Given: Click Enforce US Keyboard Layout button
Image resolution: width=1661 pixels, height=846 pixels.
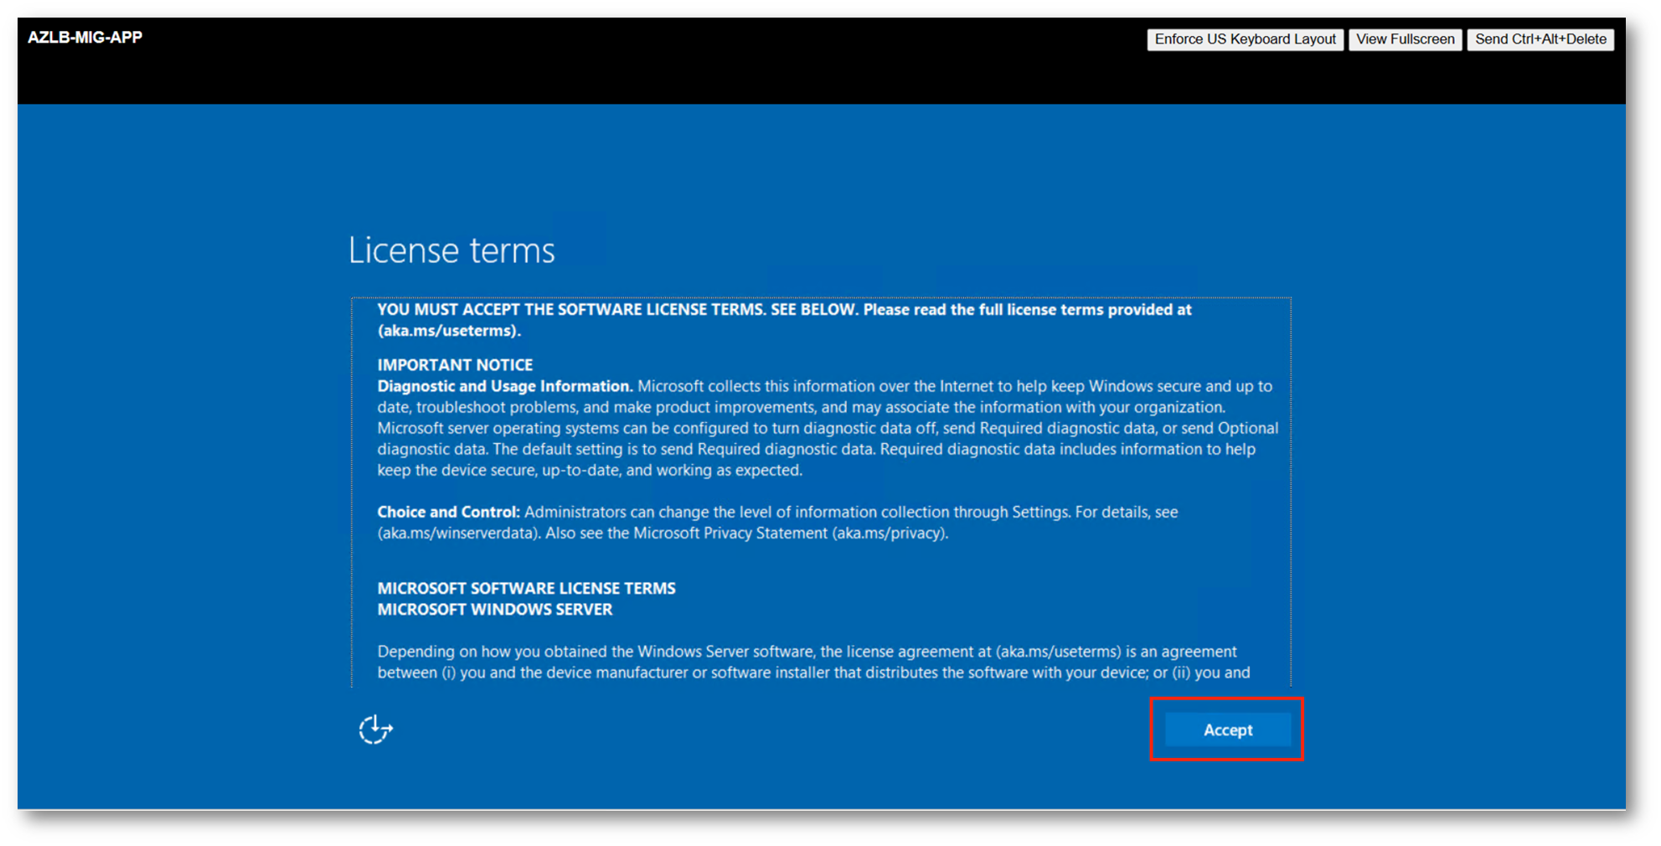Looking at the screenshot, I should (1245, 39).
